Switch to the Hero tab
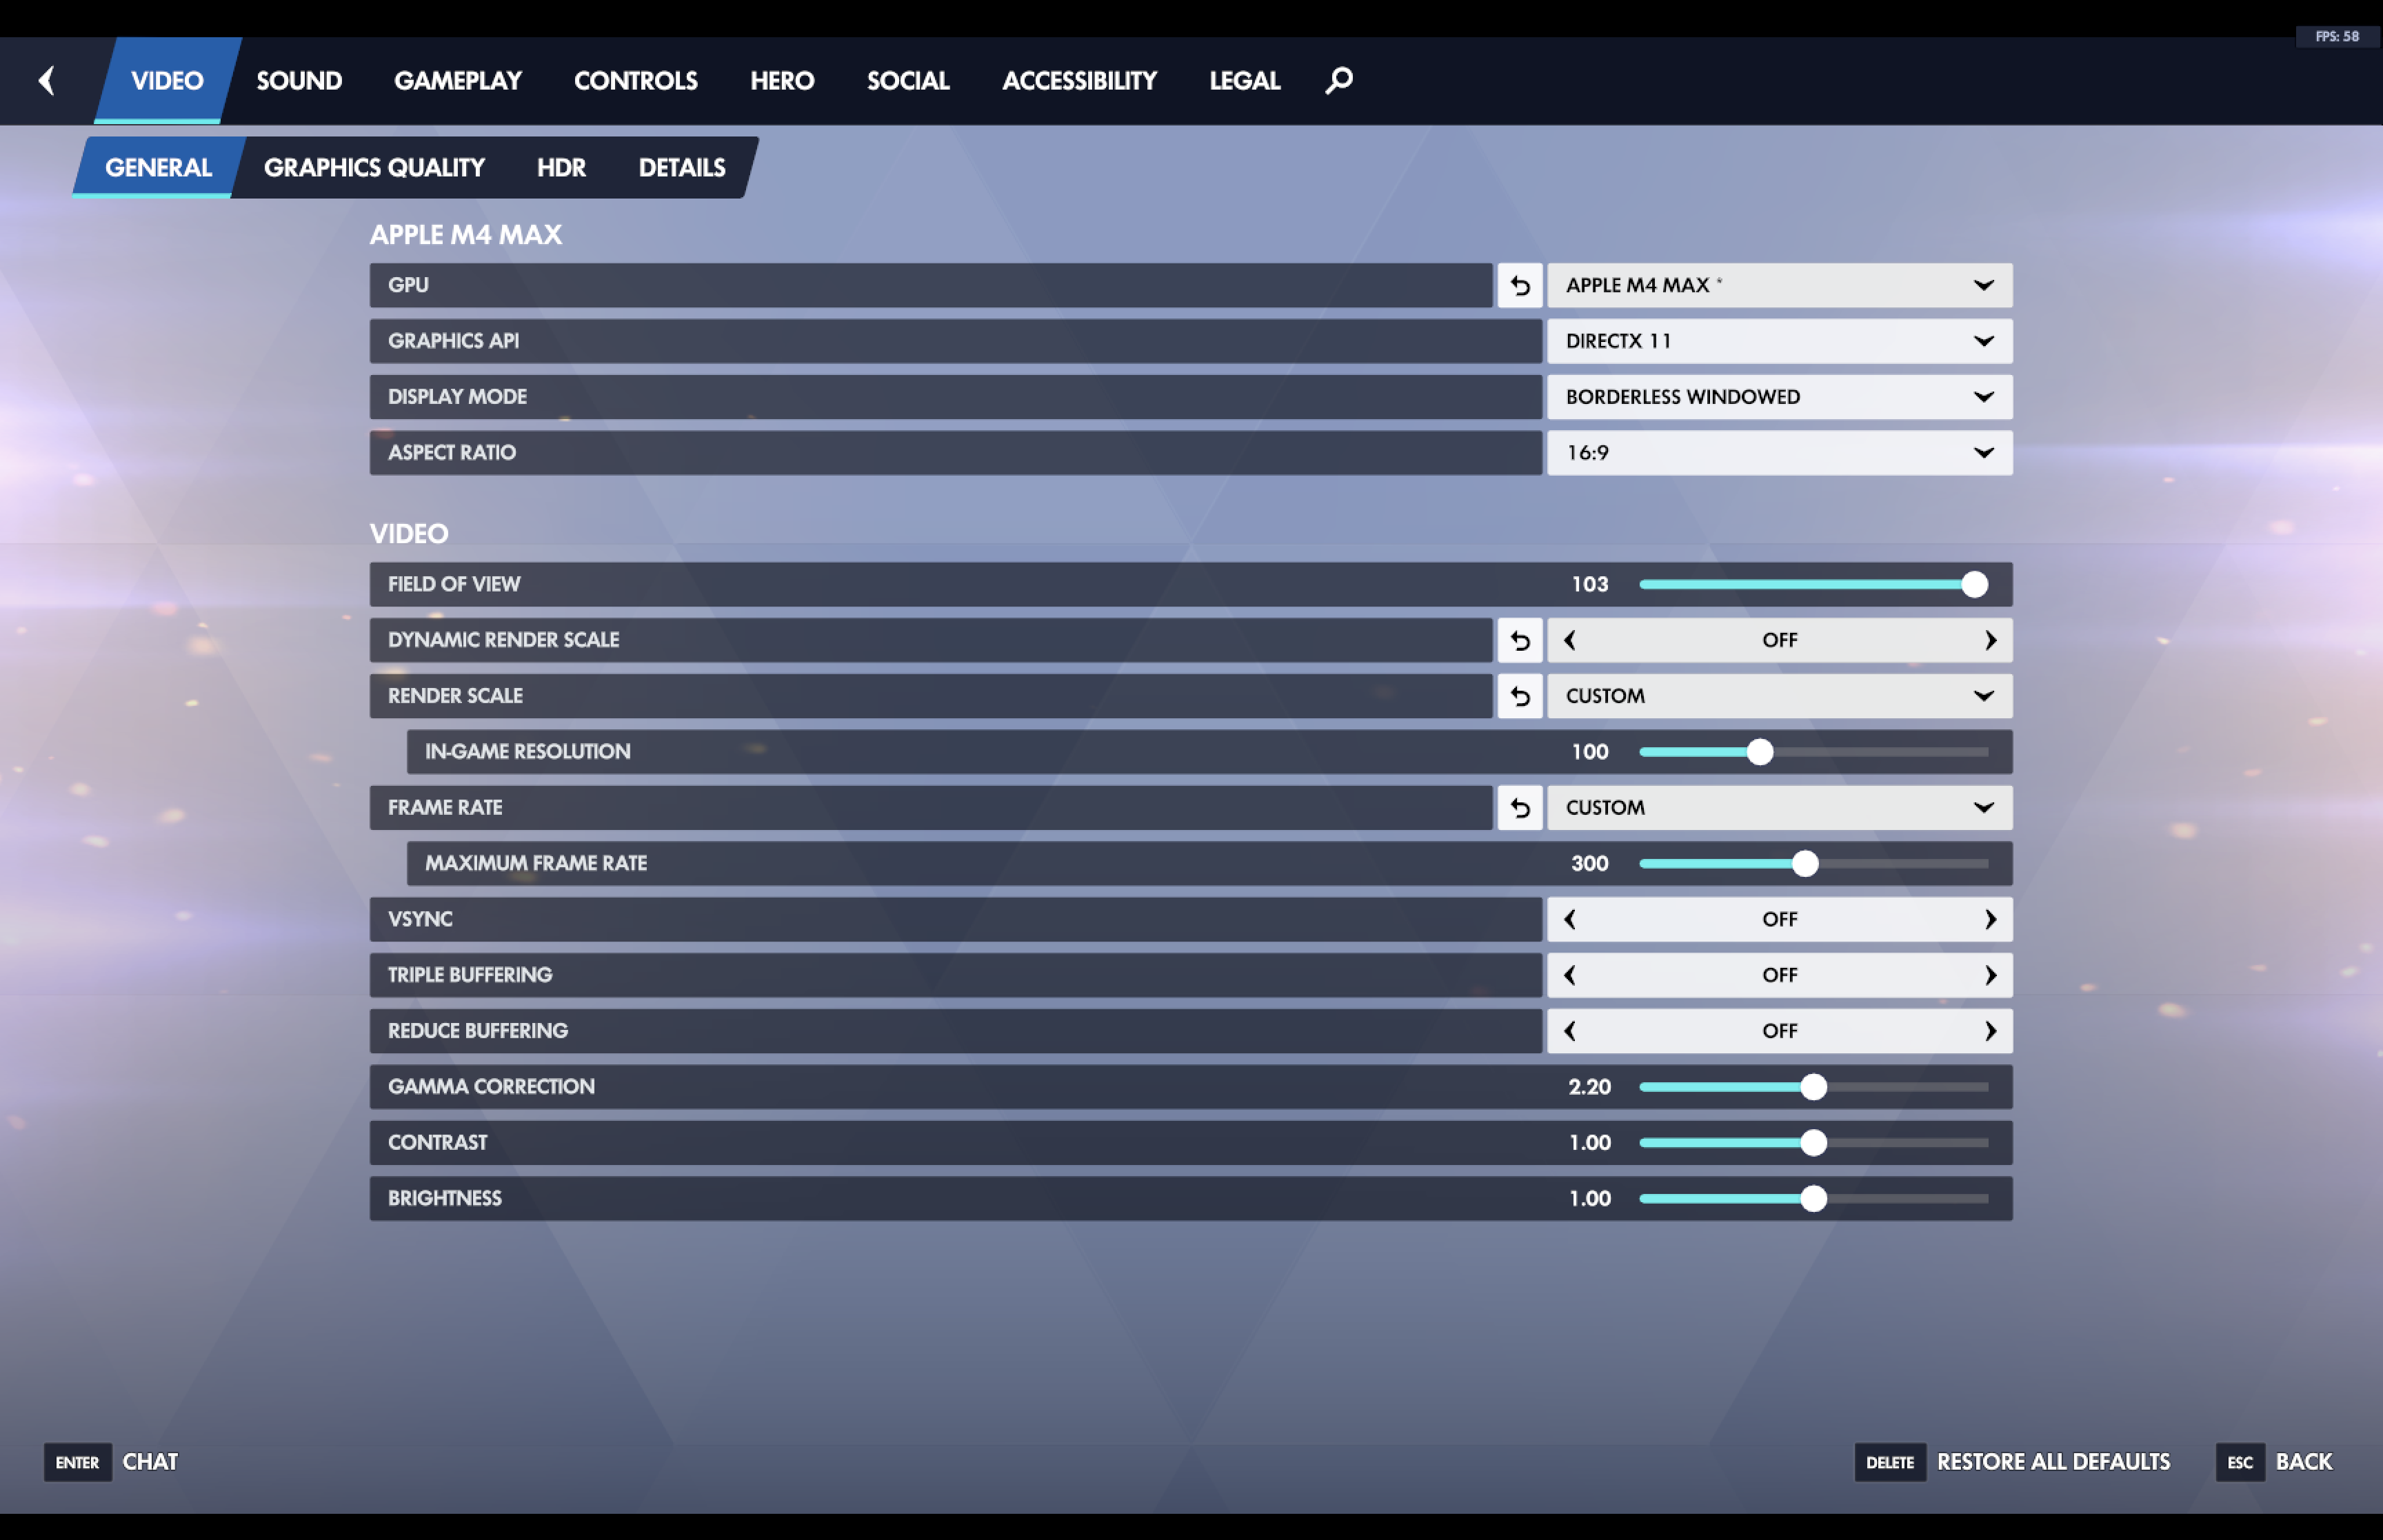Viewport: 2383px width, 1540px height. (x=782, y=81)
